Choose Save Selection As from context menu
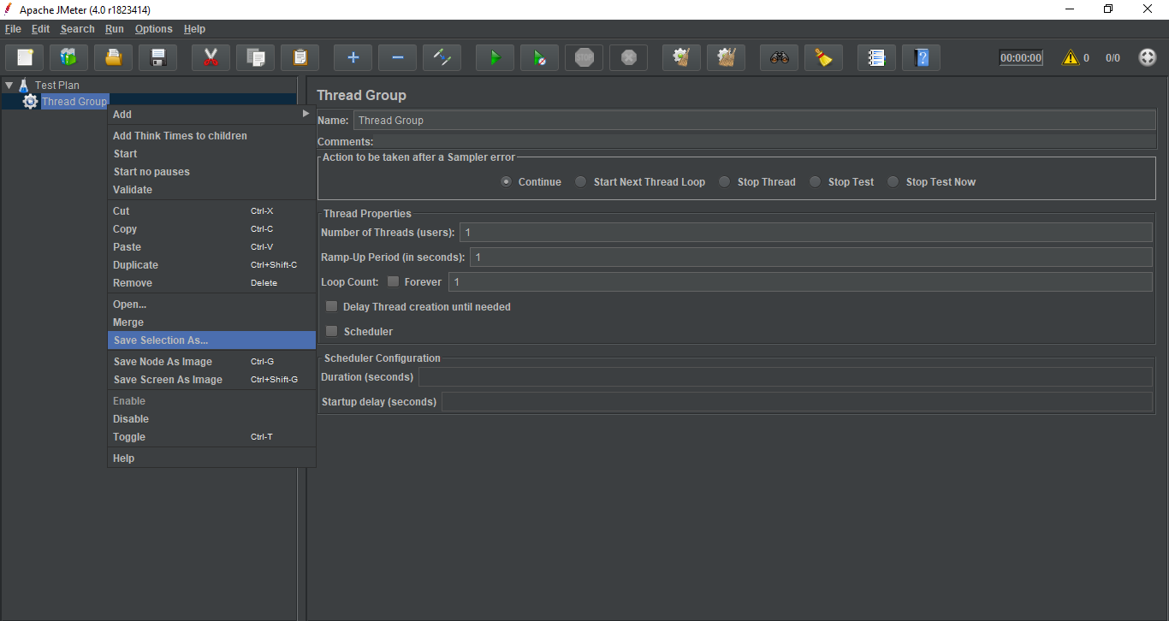Viewport: 1169px width, 621px height. pyautogui.click(x=211, y=340)
